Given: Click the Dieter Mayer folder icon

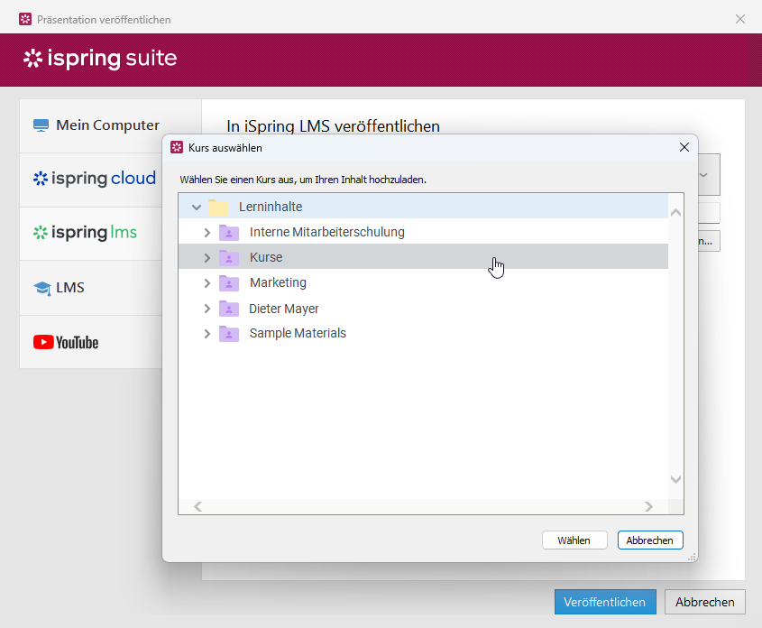Looking at the screenshot, I should (229, 309).
